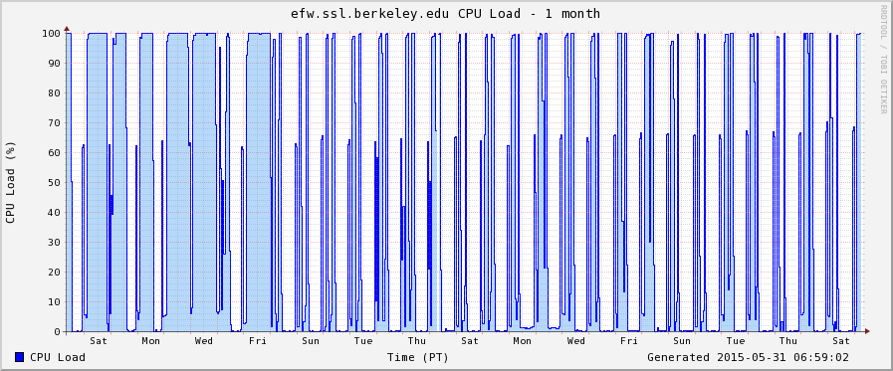Image resolution: width=893 pixels, height=371 pixels.
Task: Click the y-axis value "80"
Action: [x=55, y=93]
